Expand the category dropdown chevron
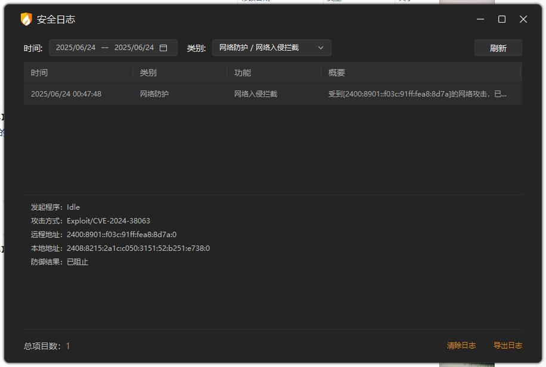This screenshot has width=546, height=367. tap(321, 48)
